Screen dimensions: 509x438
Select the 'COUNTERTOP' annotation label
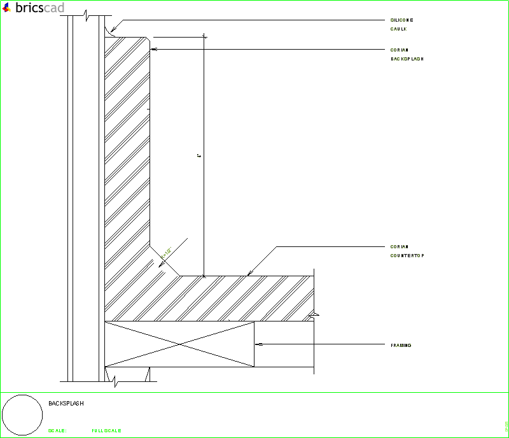[x=407, y=256]
